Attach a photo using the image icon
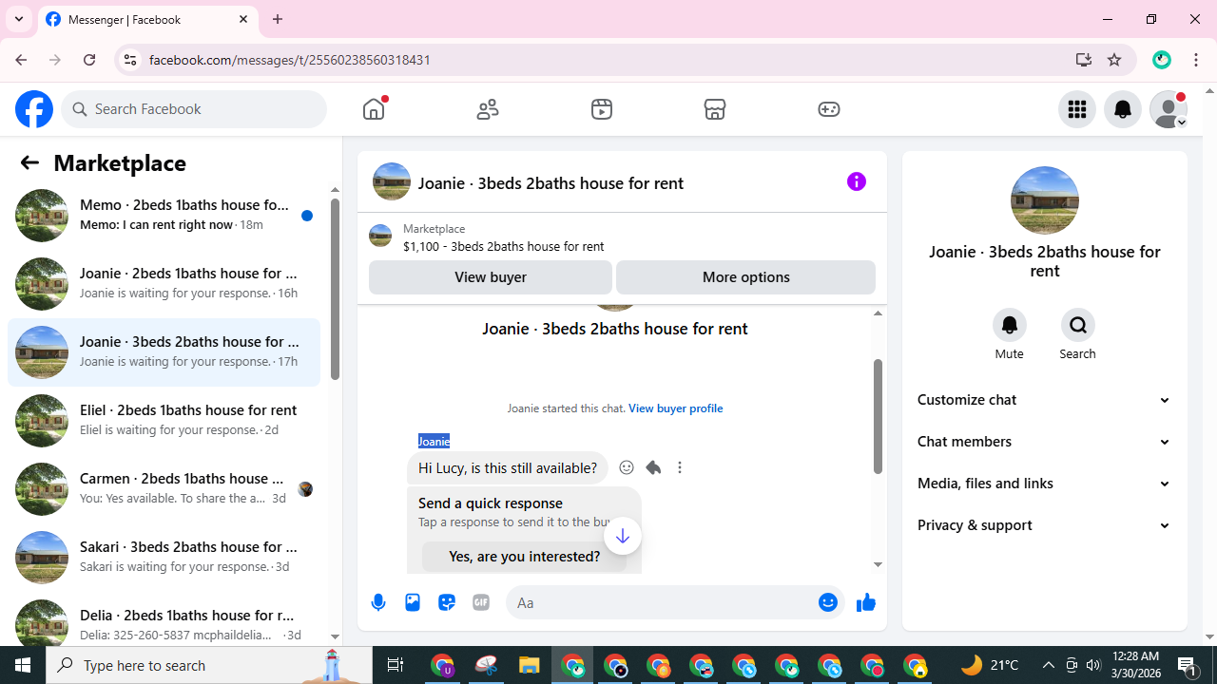 coord(413,602)
